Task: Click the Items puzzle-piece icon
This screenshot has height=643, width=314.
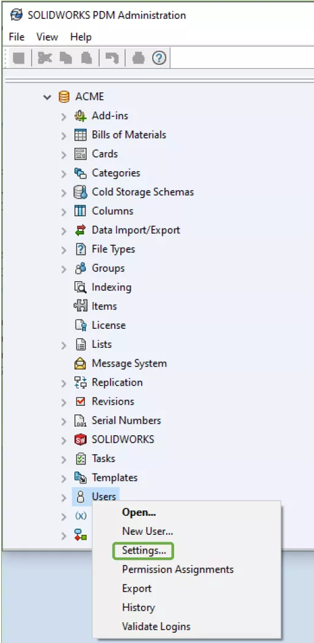Action: [81, 306]
